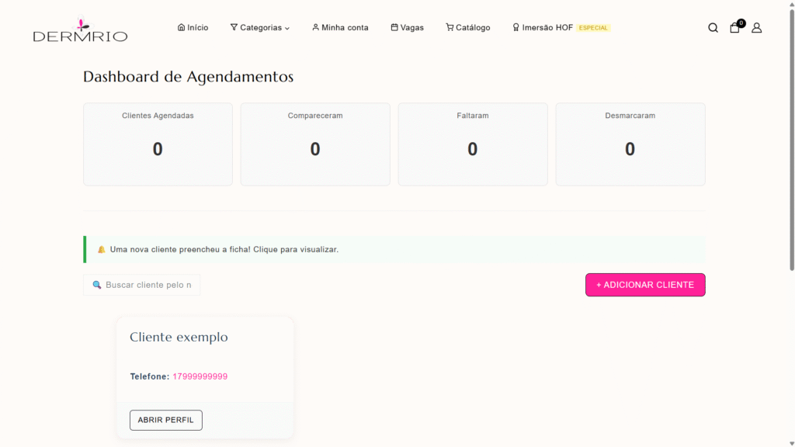Go to the Início home menu item
The height and width of the screenshot is (447, 795).
193,27
